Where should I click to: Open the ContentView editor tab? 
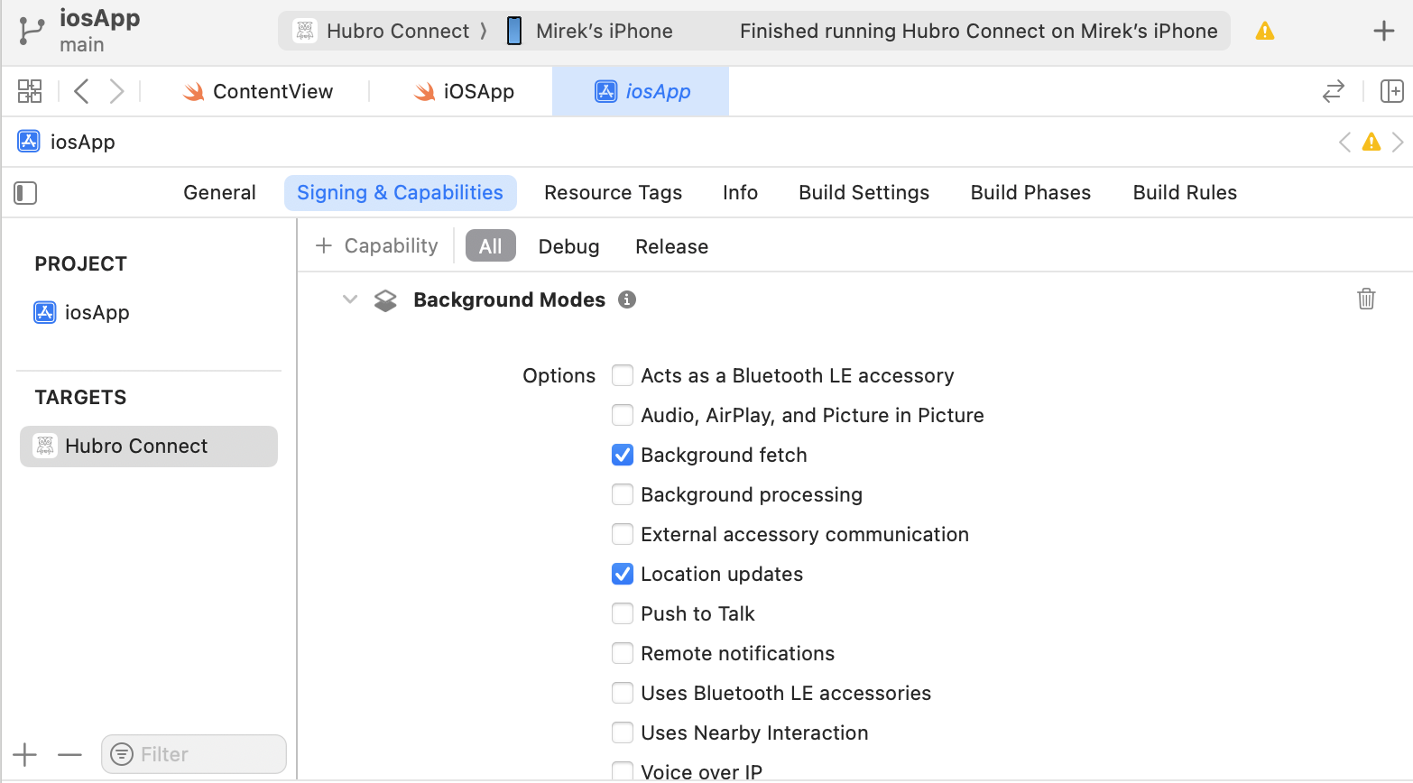point(258,91)
